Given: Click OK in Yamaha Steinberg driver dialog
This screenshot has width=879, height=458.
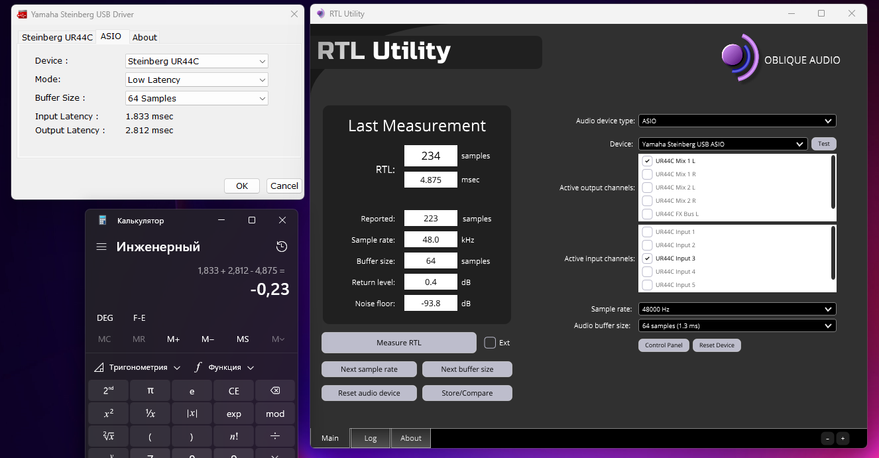Looking at the screenshot, I should pyautogui.click(x=242, y=186).
